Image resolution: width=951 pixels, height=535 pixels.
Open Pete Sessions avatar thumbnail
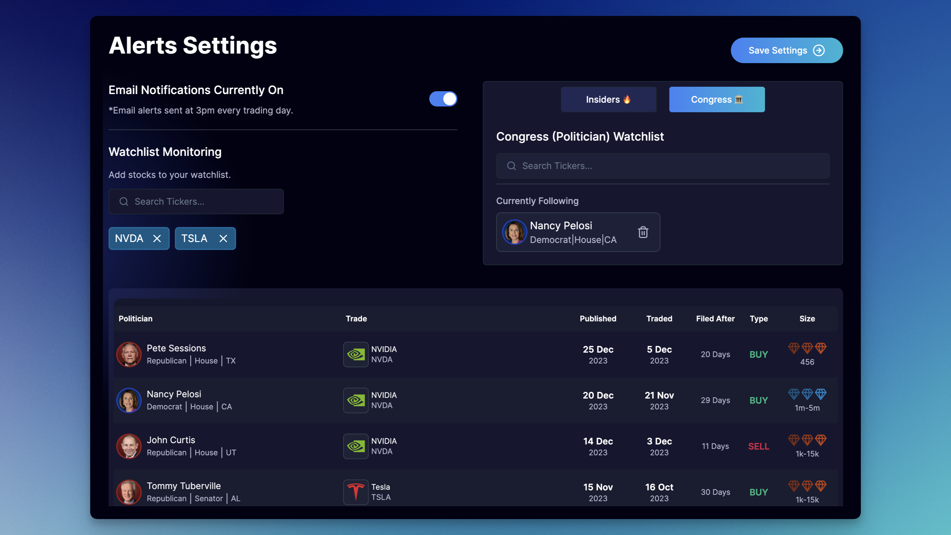tap(129, 355)
